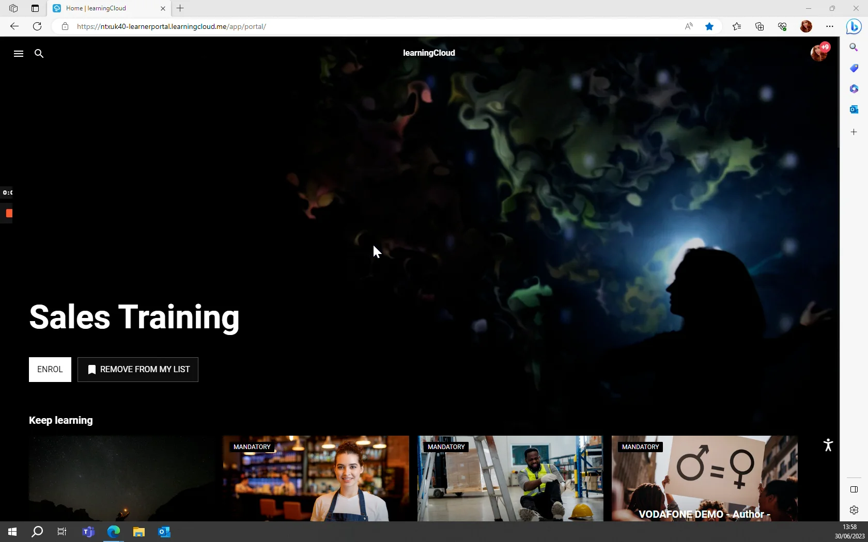The width and height of the screenshot is (868, 542).
Task: Expand the sidebar customize panel with plus
Action: [854, 132]
